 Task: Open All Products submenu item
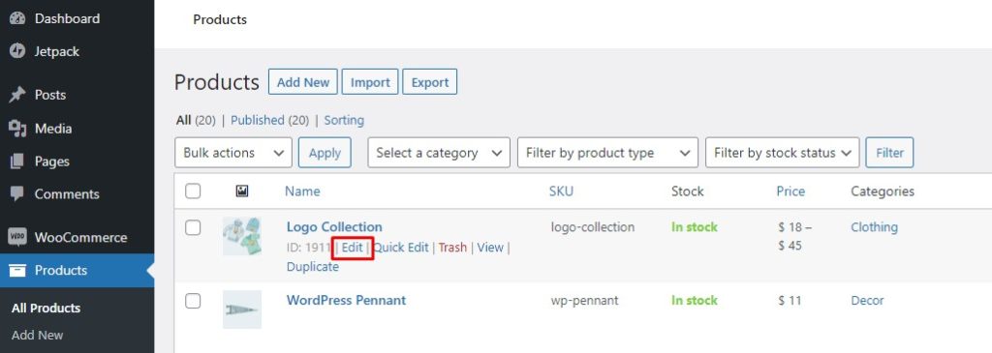46,309
